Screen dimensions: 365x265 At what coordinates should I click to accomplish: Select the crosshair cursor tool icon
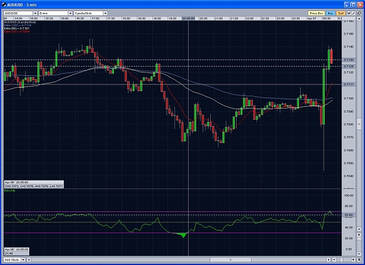(x=349, y=13)
